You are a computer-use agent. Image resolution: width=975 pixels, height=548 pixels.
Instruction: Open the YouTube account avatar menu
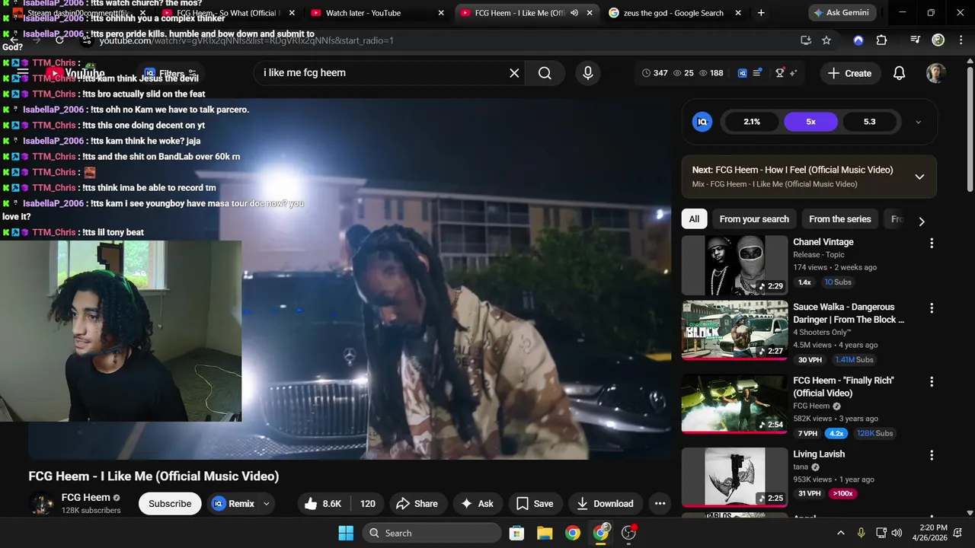point(936,73)
